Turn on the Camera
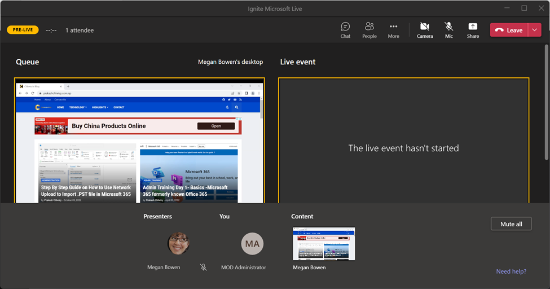 (x=425, y=30)
